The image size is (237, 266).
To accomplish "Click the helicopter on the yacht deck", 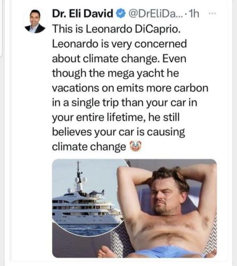I will pos(97,193).
